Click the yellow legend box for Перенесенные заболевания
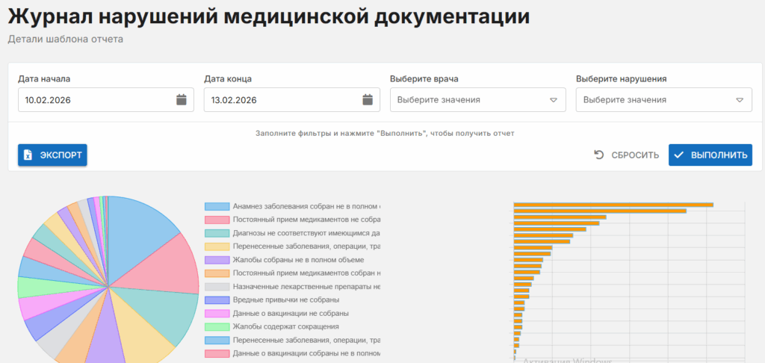Viewport: 765px width, 363px height. click(x=217, y=246)
